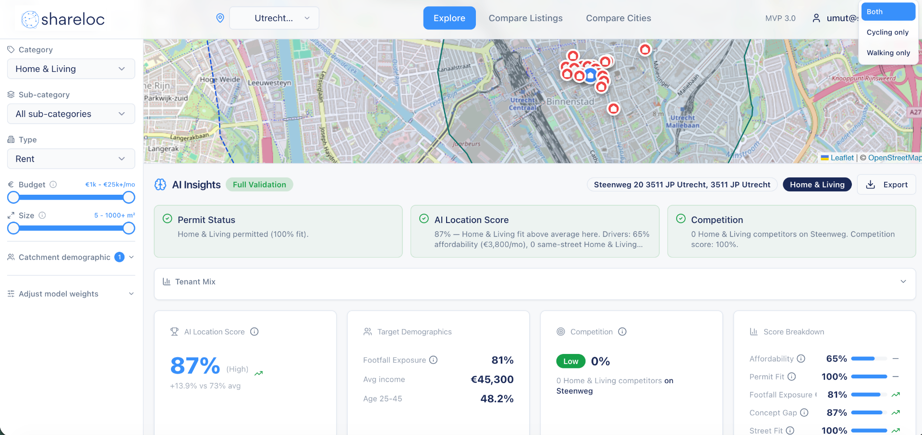The image size is (922, 435).
Task: Click the AI Insights brain icon
Action: pyautogui.click(x=160, y=185)
